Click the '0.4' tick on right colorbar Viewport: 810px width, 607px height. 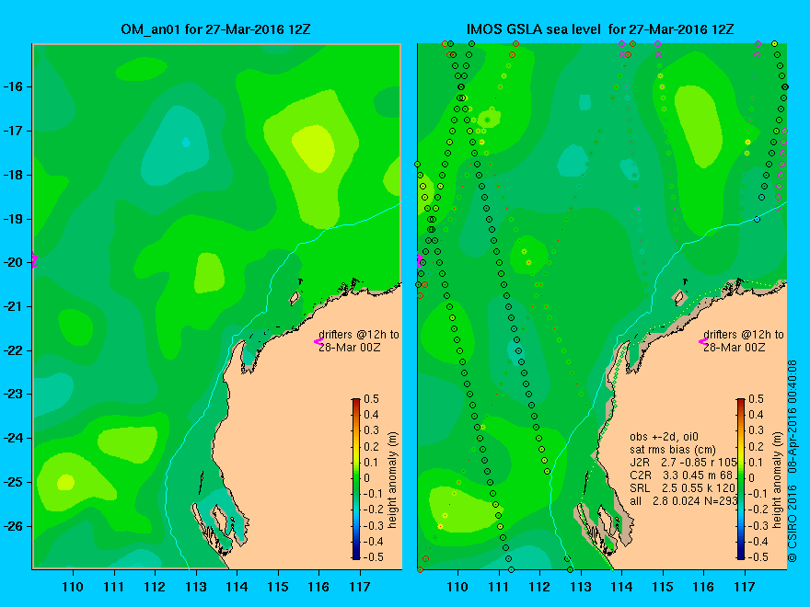756,415
